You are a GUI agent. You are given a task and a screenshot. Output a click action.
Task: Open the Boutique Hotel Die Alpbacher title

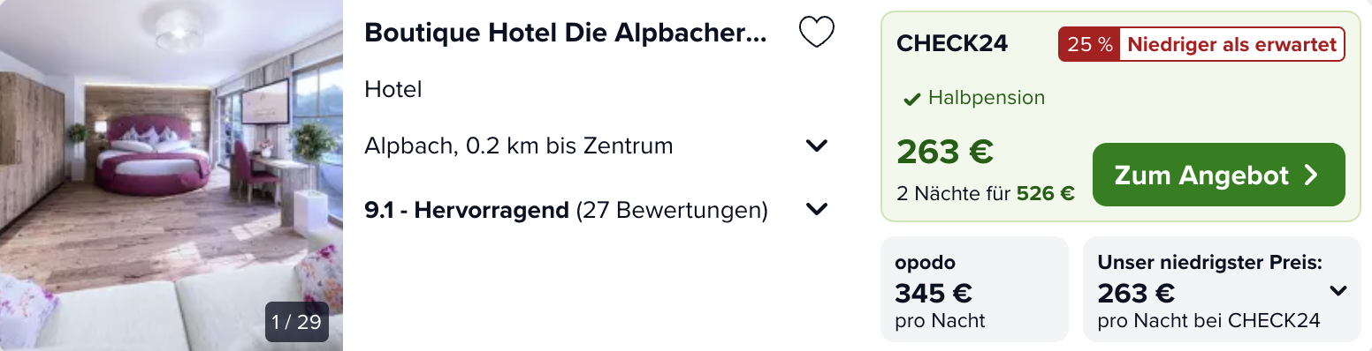pos(566,33)
